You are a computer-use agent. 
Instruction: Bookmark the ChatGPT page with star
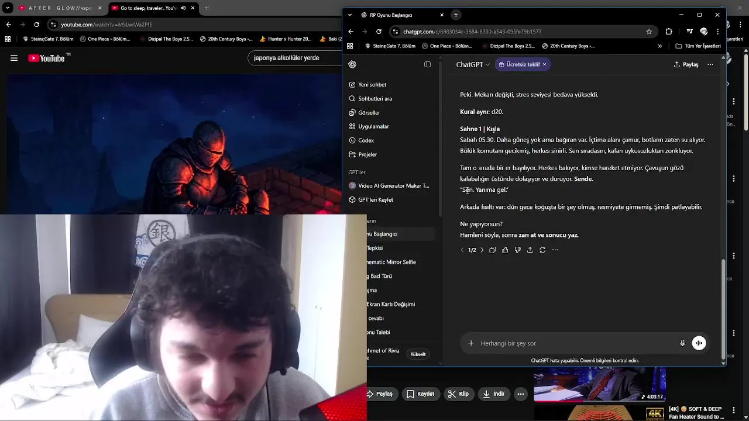pos(649,32)
